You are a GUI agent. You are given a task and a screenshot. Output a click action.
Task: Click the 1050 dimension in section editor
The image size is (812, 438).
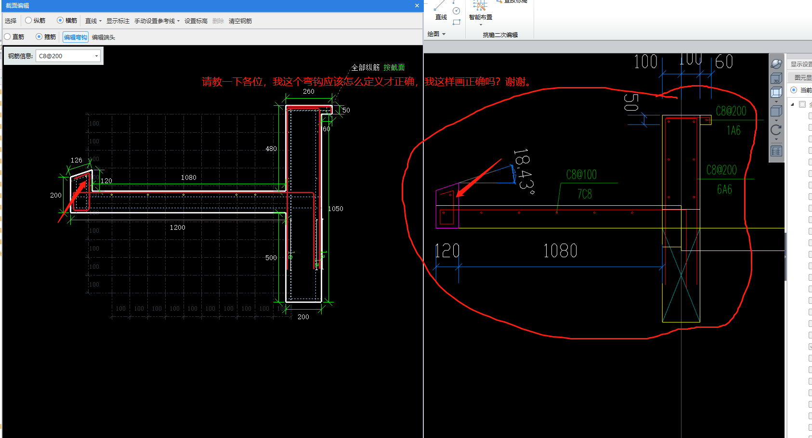pyautogui.click(x=336, y=209)
